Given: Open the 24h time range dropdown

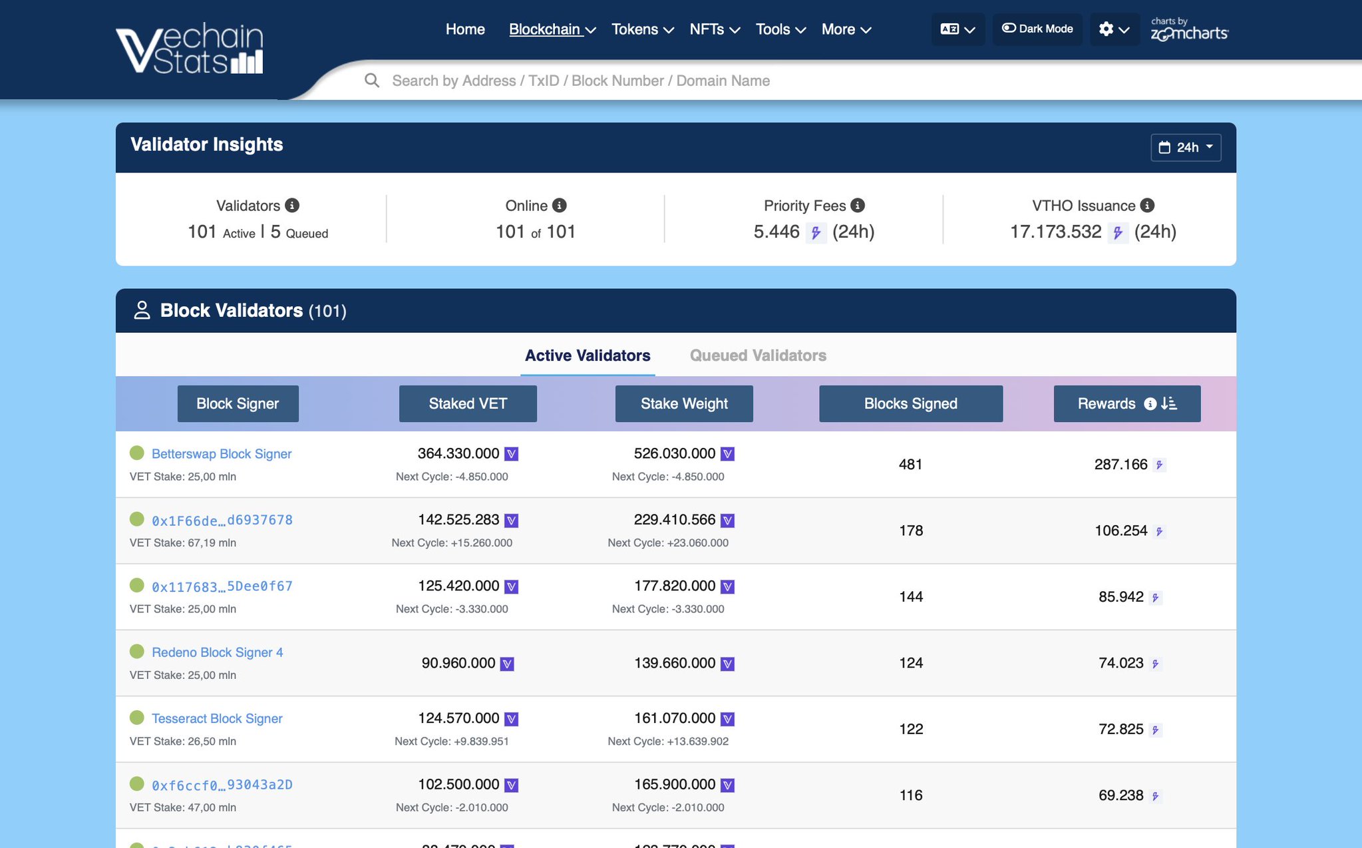Looking at the screenshot, I should pyautogui.click(x=1186, y=147).
